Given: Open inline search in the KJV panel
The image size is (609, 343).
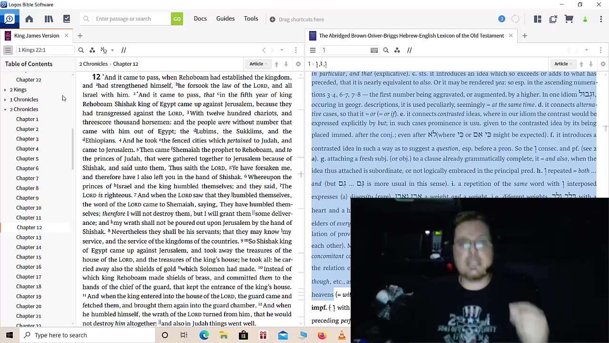Looking at the screenshot, I should pos(81,50).
